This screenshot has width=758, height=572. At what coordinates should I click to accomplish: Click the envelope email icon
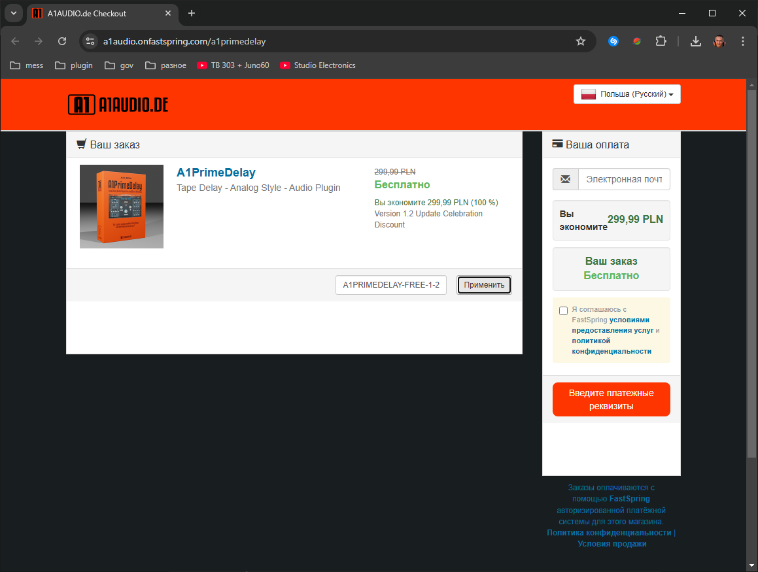pyautogui.click(x=565, y=179)
